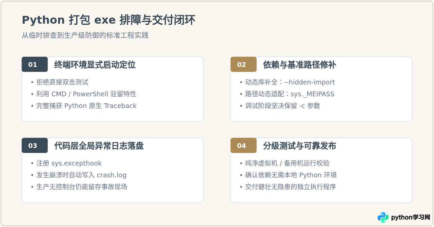Screen dimensions: 434x227
Task: Click the 04 number badge
Action: tap(243, 146)
